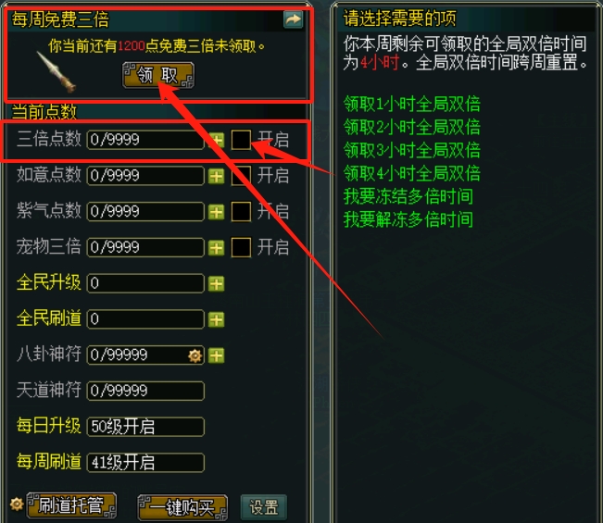
Task: Click the plus icon next to 紫气点数
Action: 217,212
